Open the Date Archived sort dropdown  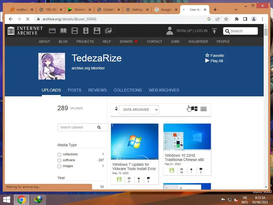click(x=139, y=110)
